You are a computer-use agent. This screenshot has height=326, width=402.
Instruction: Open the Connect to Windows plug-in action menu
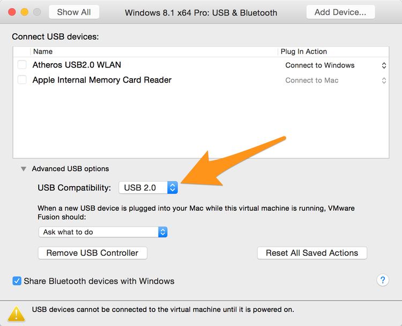pyautogui.click(x=336, y=65)
